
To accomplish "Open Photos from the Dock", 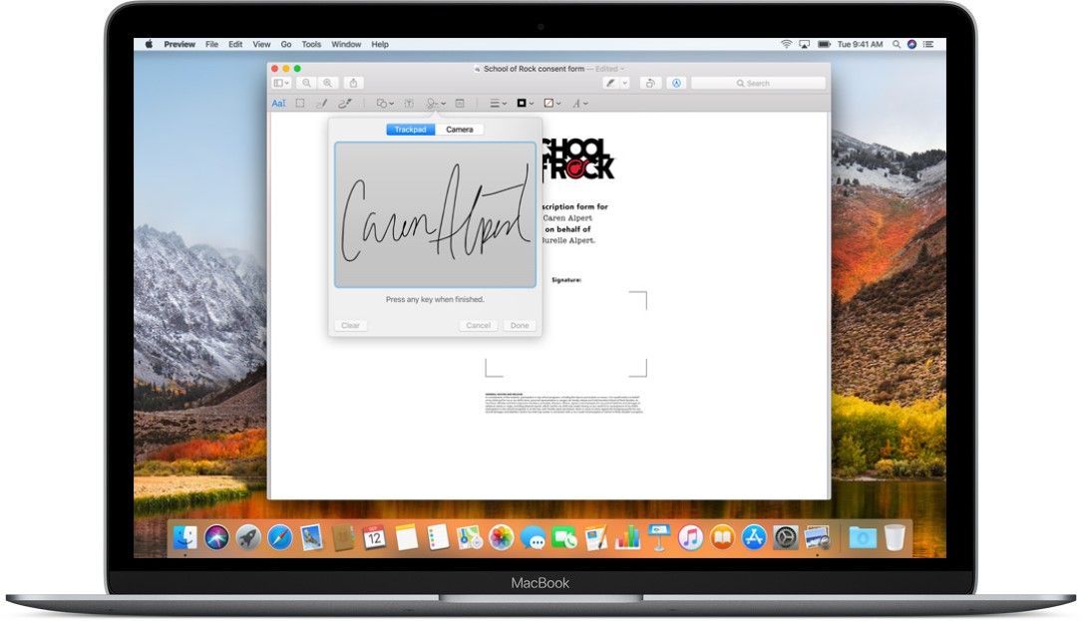I will [501, 536].
